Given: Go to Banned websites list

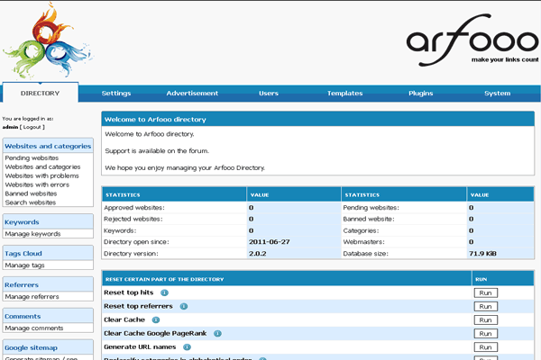Looking at the screenshot, I should tap(32, 193).
